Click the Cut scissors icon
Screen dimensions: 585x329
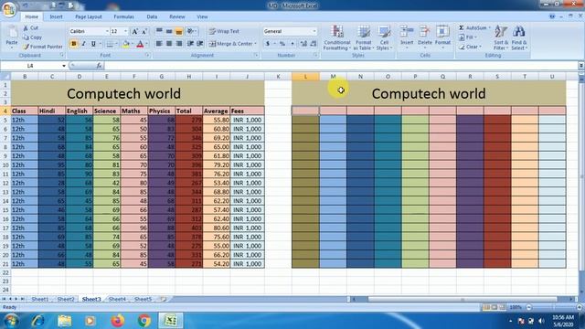26,28
